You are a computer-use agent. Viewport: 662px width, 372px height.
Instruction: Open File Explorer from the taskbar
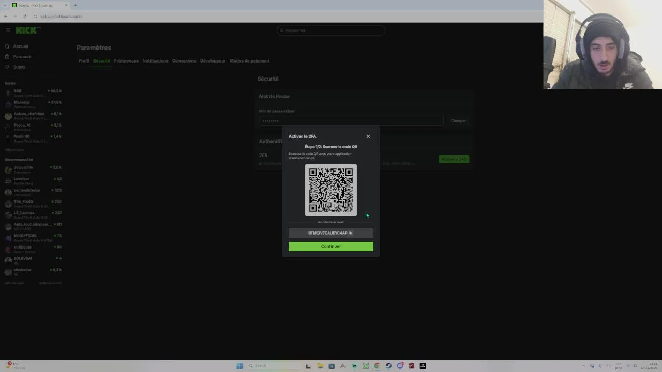(320, 366)
